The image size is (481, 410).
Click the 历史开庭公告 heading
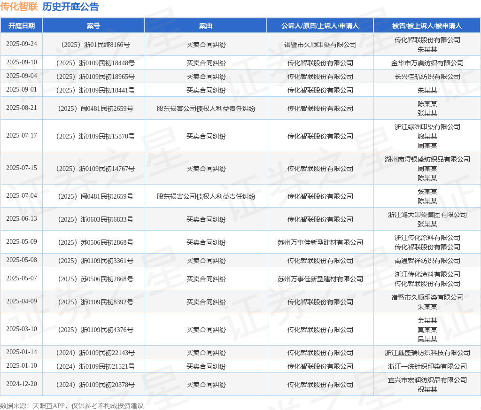click(x=70, y=7)
